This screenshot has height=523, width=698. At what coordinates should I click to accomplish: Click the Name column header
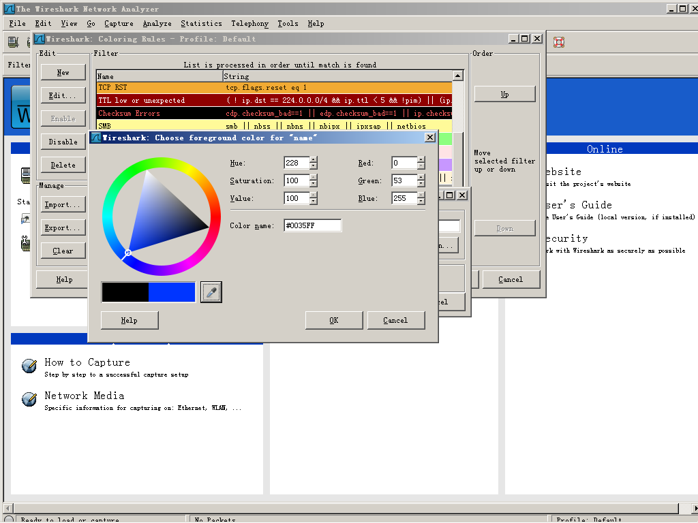160,76
